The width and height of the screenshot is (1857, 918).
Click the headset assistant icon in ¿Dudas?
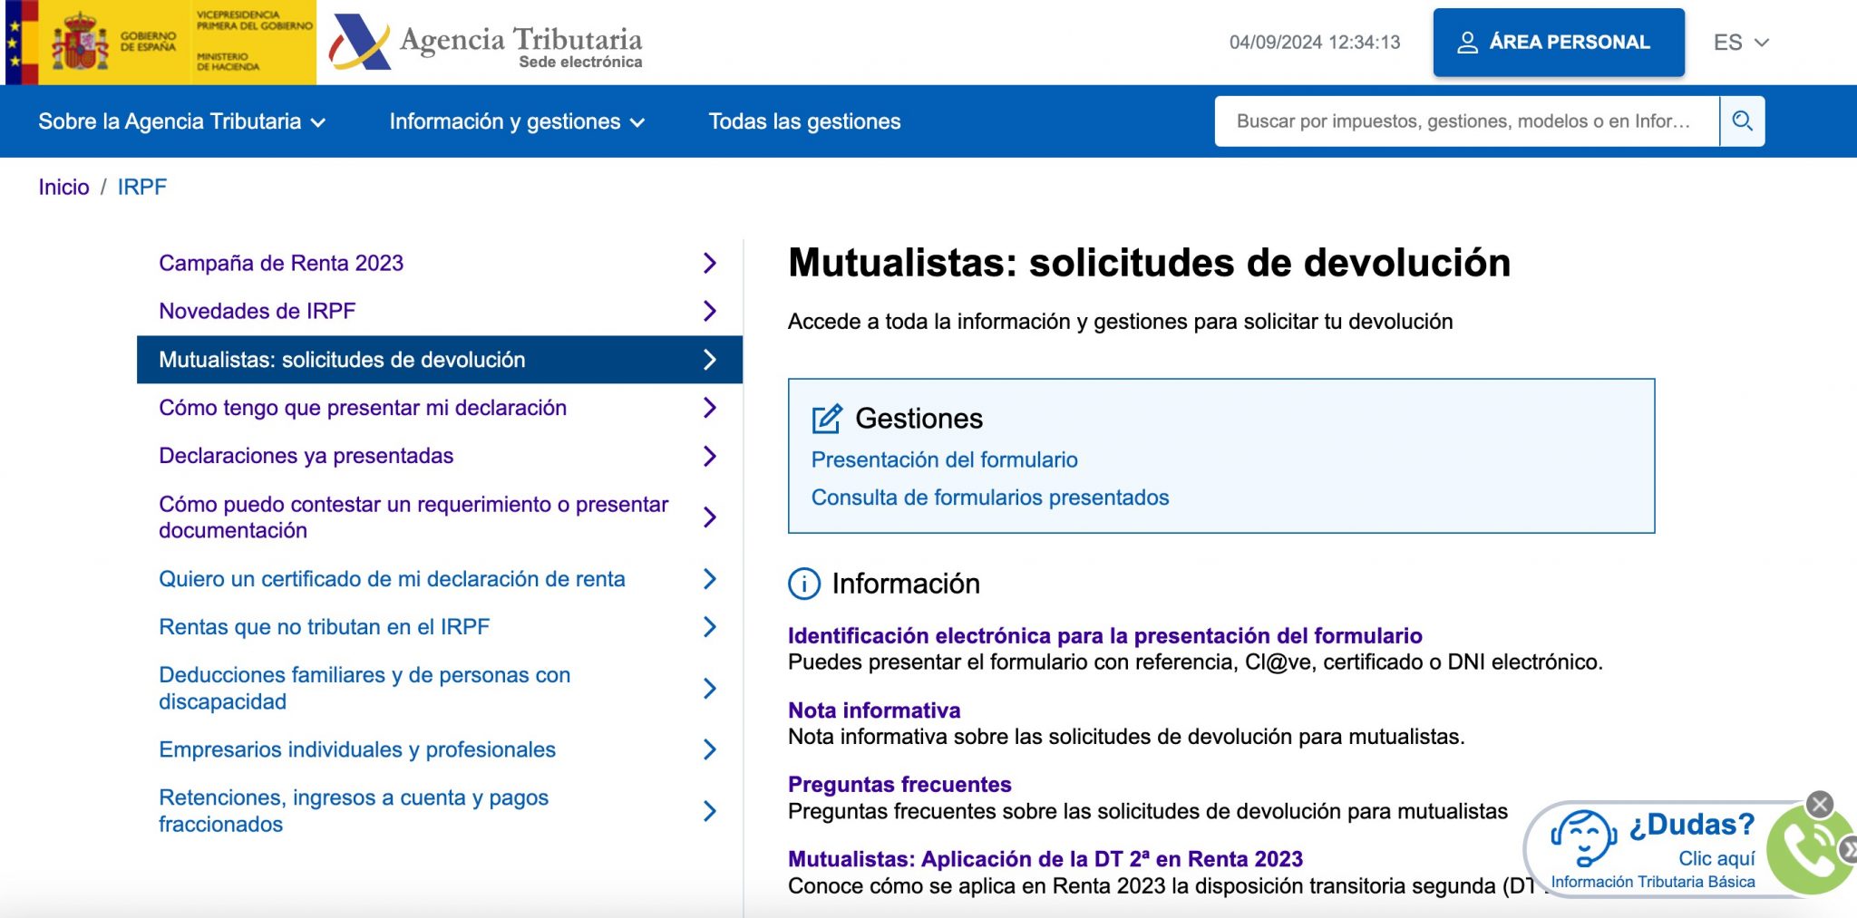point(1583,838)
